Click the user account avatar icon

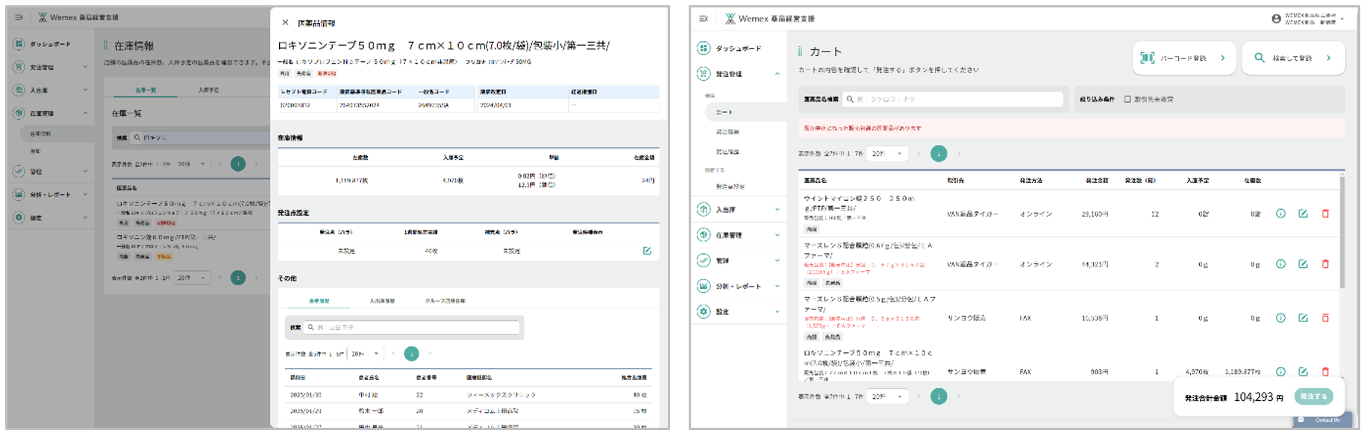(x=1277, y=19)
